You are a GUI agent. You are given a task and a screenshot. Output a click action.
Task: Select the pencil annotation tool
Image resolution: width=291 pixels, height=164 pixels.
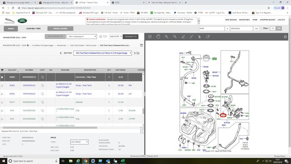click(x=183, y=37)
